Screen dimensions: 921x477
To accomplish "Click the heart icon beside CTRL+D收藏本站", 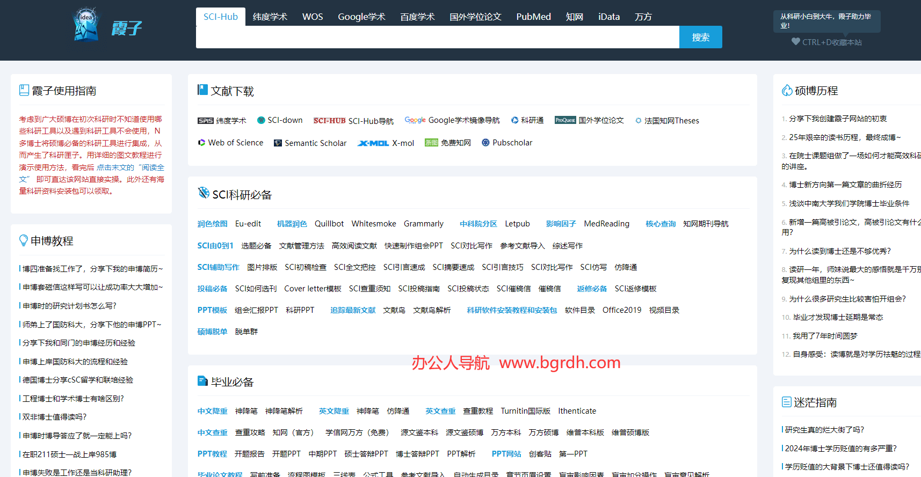I will tap(795, 42).
